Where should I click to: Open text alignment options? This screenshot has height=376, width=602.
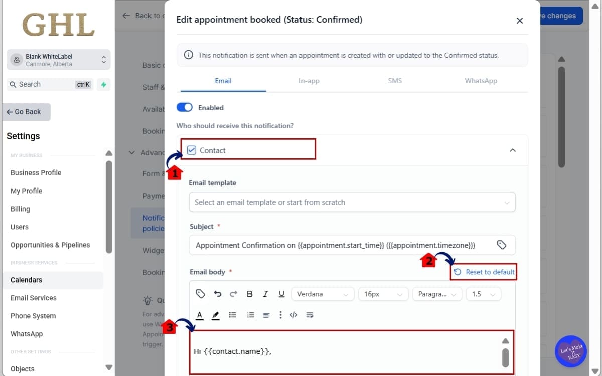[x=266, y=315]
